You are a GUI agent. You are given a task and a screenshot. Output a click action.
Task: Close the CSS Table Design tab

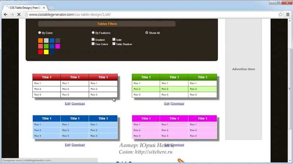[44, 8]
